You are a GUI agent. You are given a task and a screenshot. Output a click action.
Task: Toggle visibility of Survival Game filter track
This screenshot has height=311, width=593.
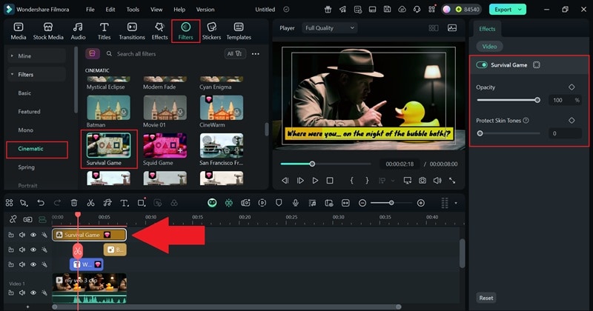point(33,235)
